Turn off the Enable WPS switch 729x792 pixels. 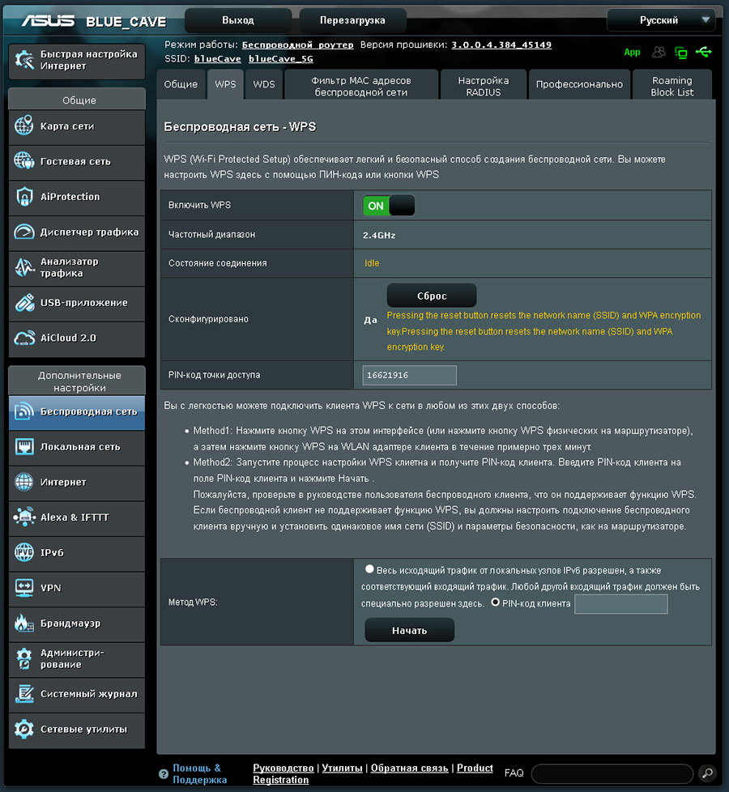[389, 206]
